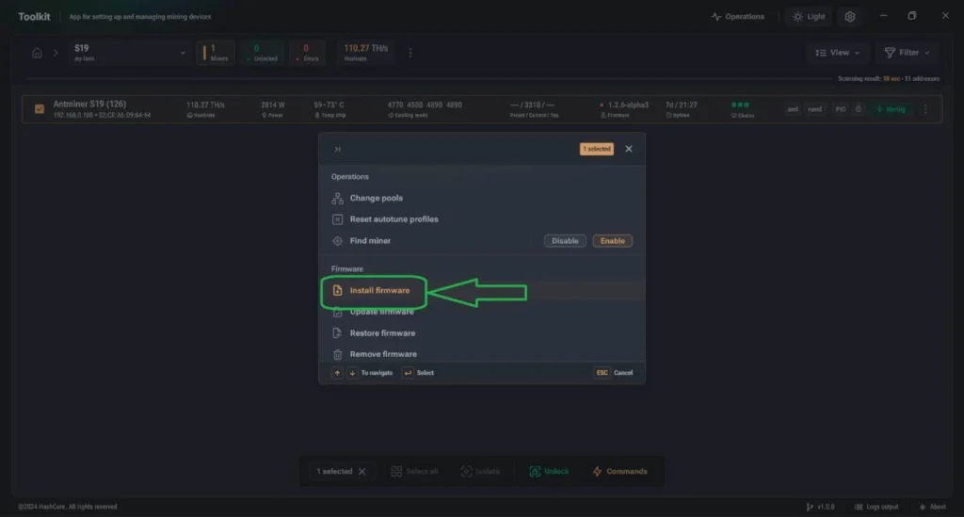Choose Remove firmware entry
The width and height of the screenshot is (964, 517).
tap(482, 354)
